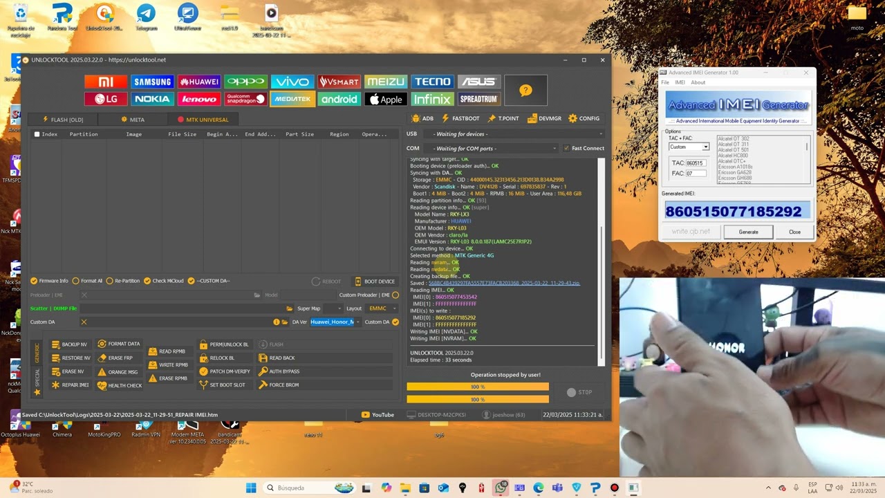The height and width of the screenshot is (498, 885).
Task: Select the Nokia brand tile
Action: 152,99
